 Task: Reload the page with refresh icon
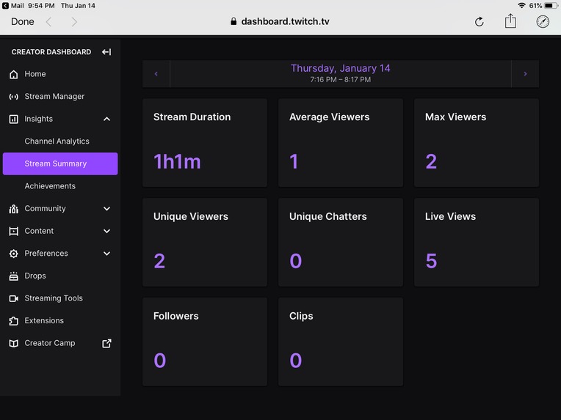(x=479, y=22)
